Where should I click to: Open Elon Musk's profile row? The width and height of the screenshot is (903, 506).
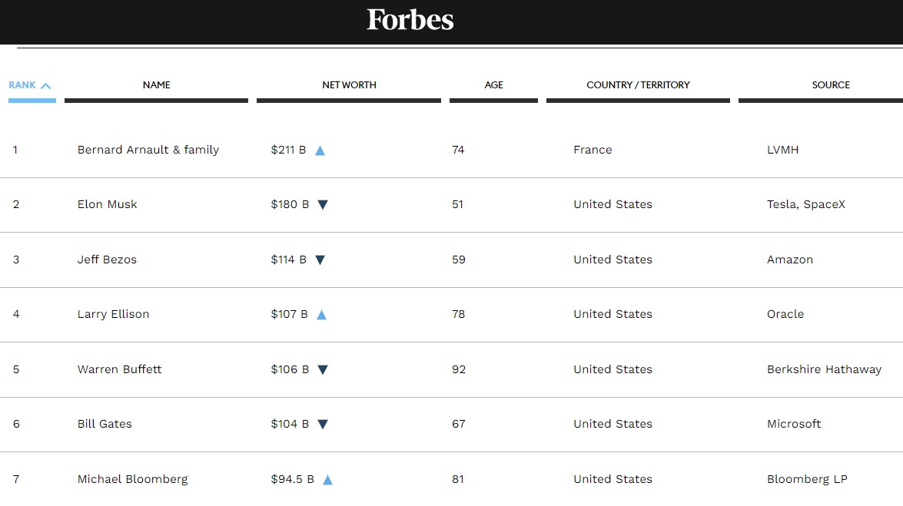(x=107, y=204)
